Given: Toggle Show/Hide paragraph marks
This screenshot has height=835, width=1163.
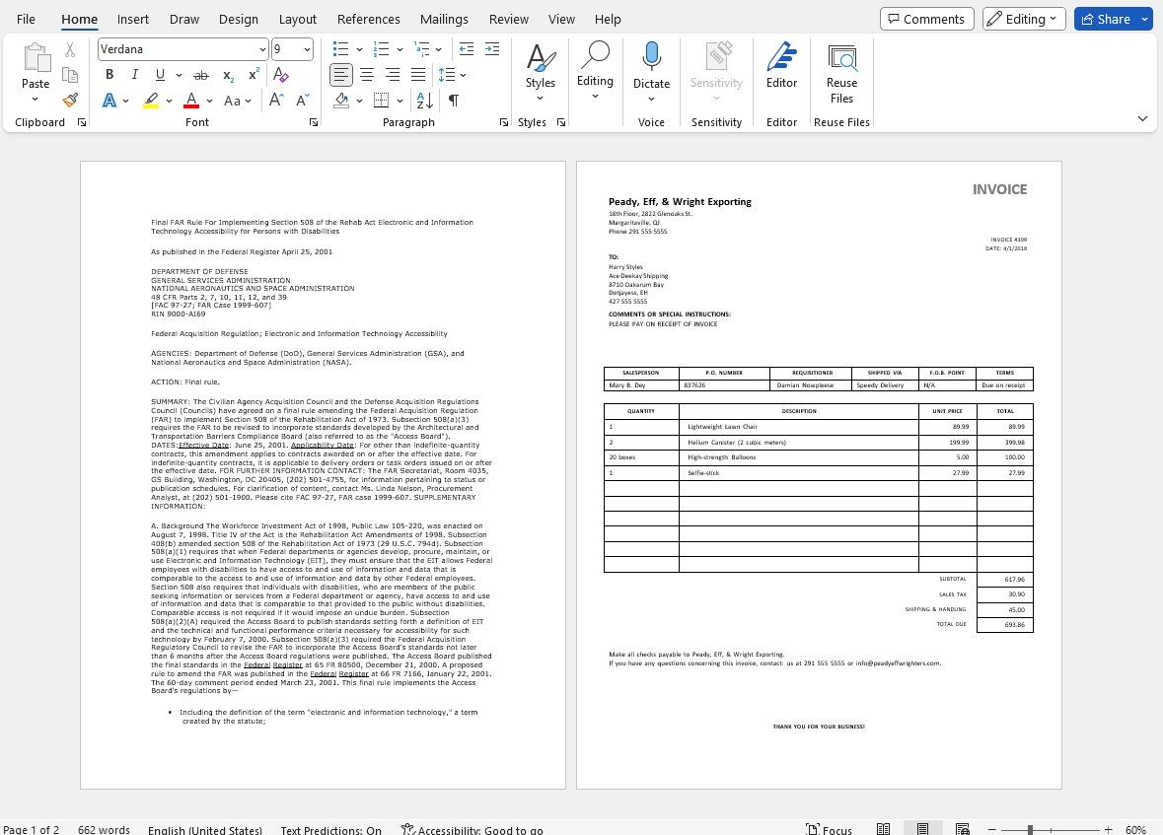Looking at the screenshot, I should click(453, 101).
